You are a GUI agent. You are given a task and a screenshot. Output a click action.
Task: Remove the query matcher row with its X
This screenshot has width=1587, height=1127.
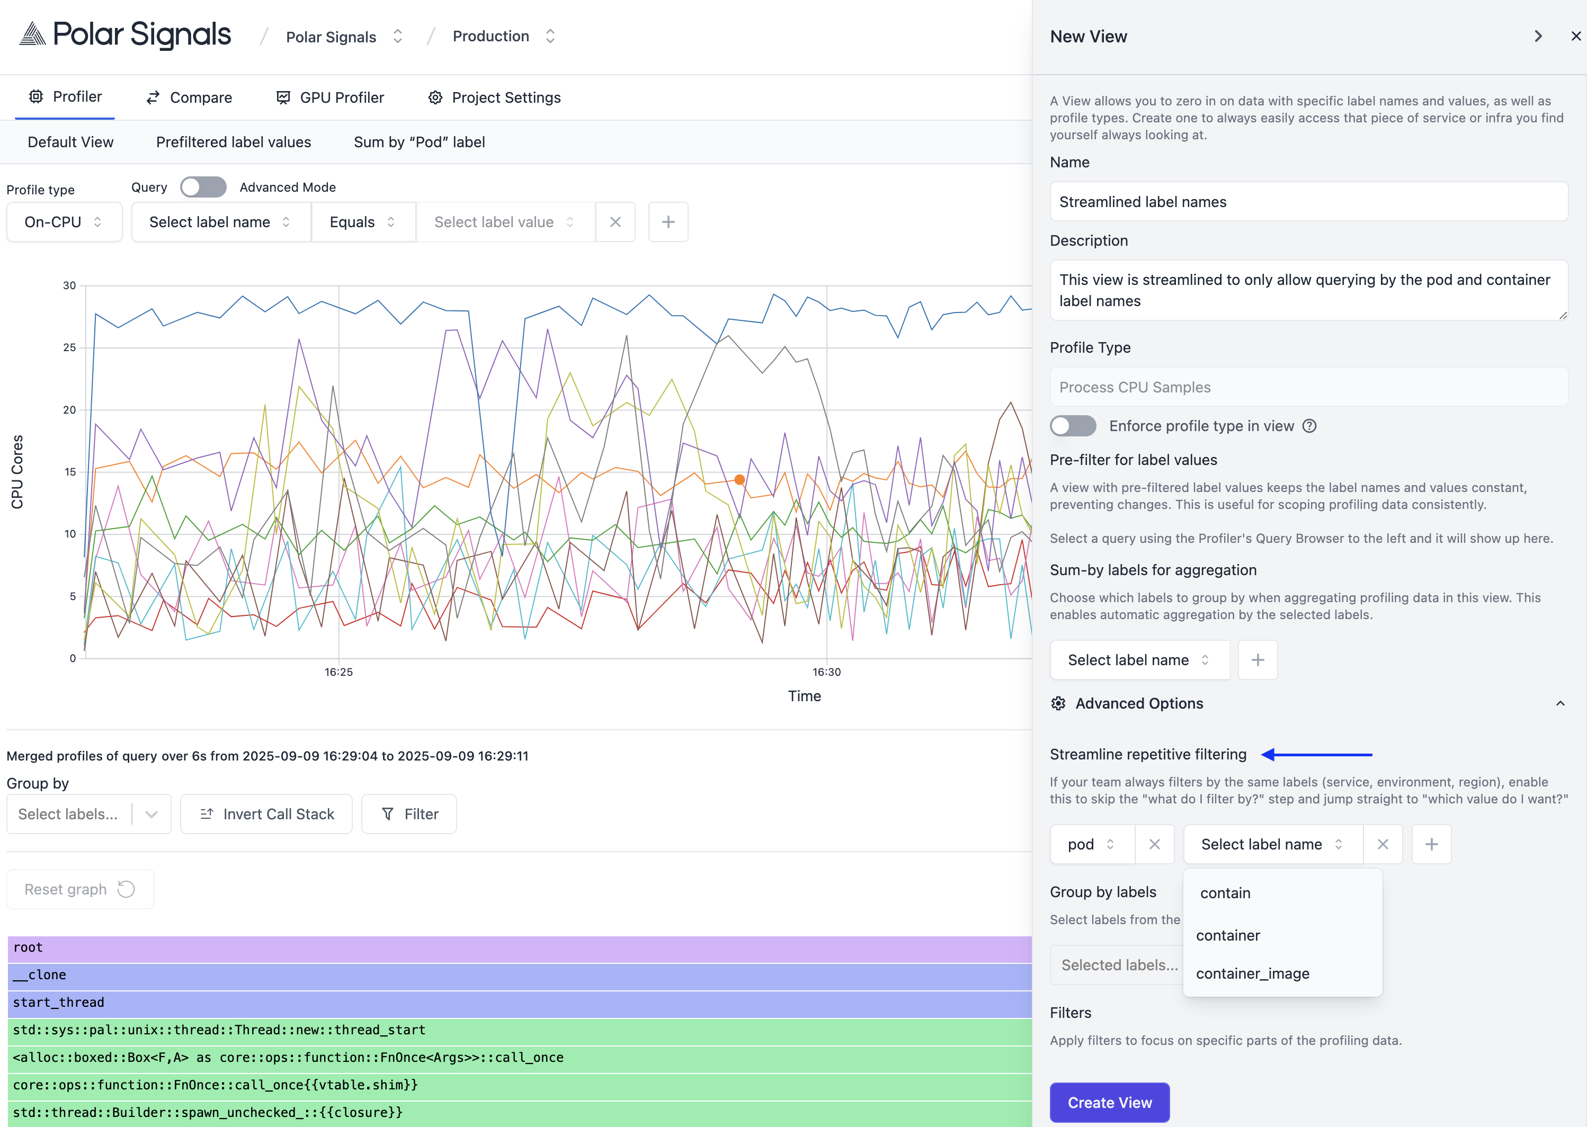pyautogui.click(x=615, y=222)
